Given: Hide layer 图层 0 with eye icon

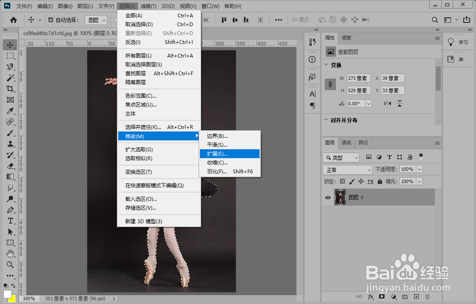Looking at the screenshot, I should (x=328, y=197).
